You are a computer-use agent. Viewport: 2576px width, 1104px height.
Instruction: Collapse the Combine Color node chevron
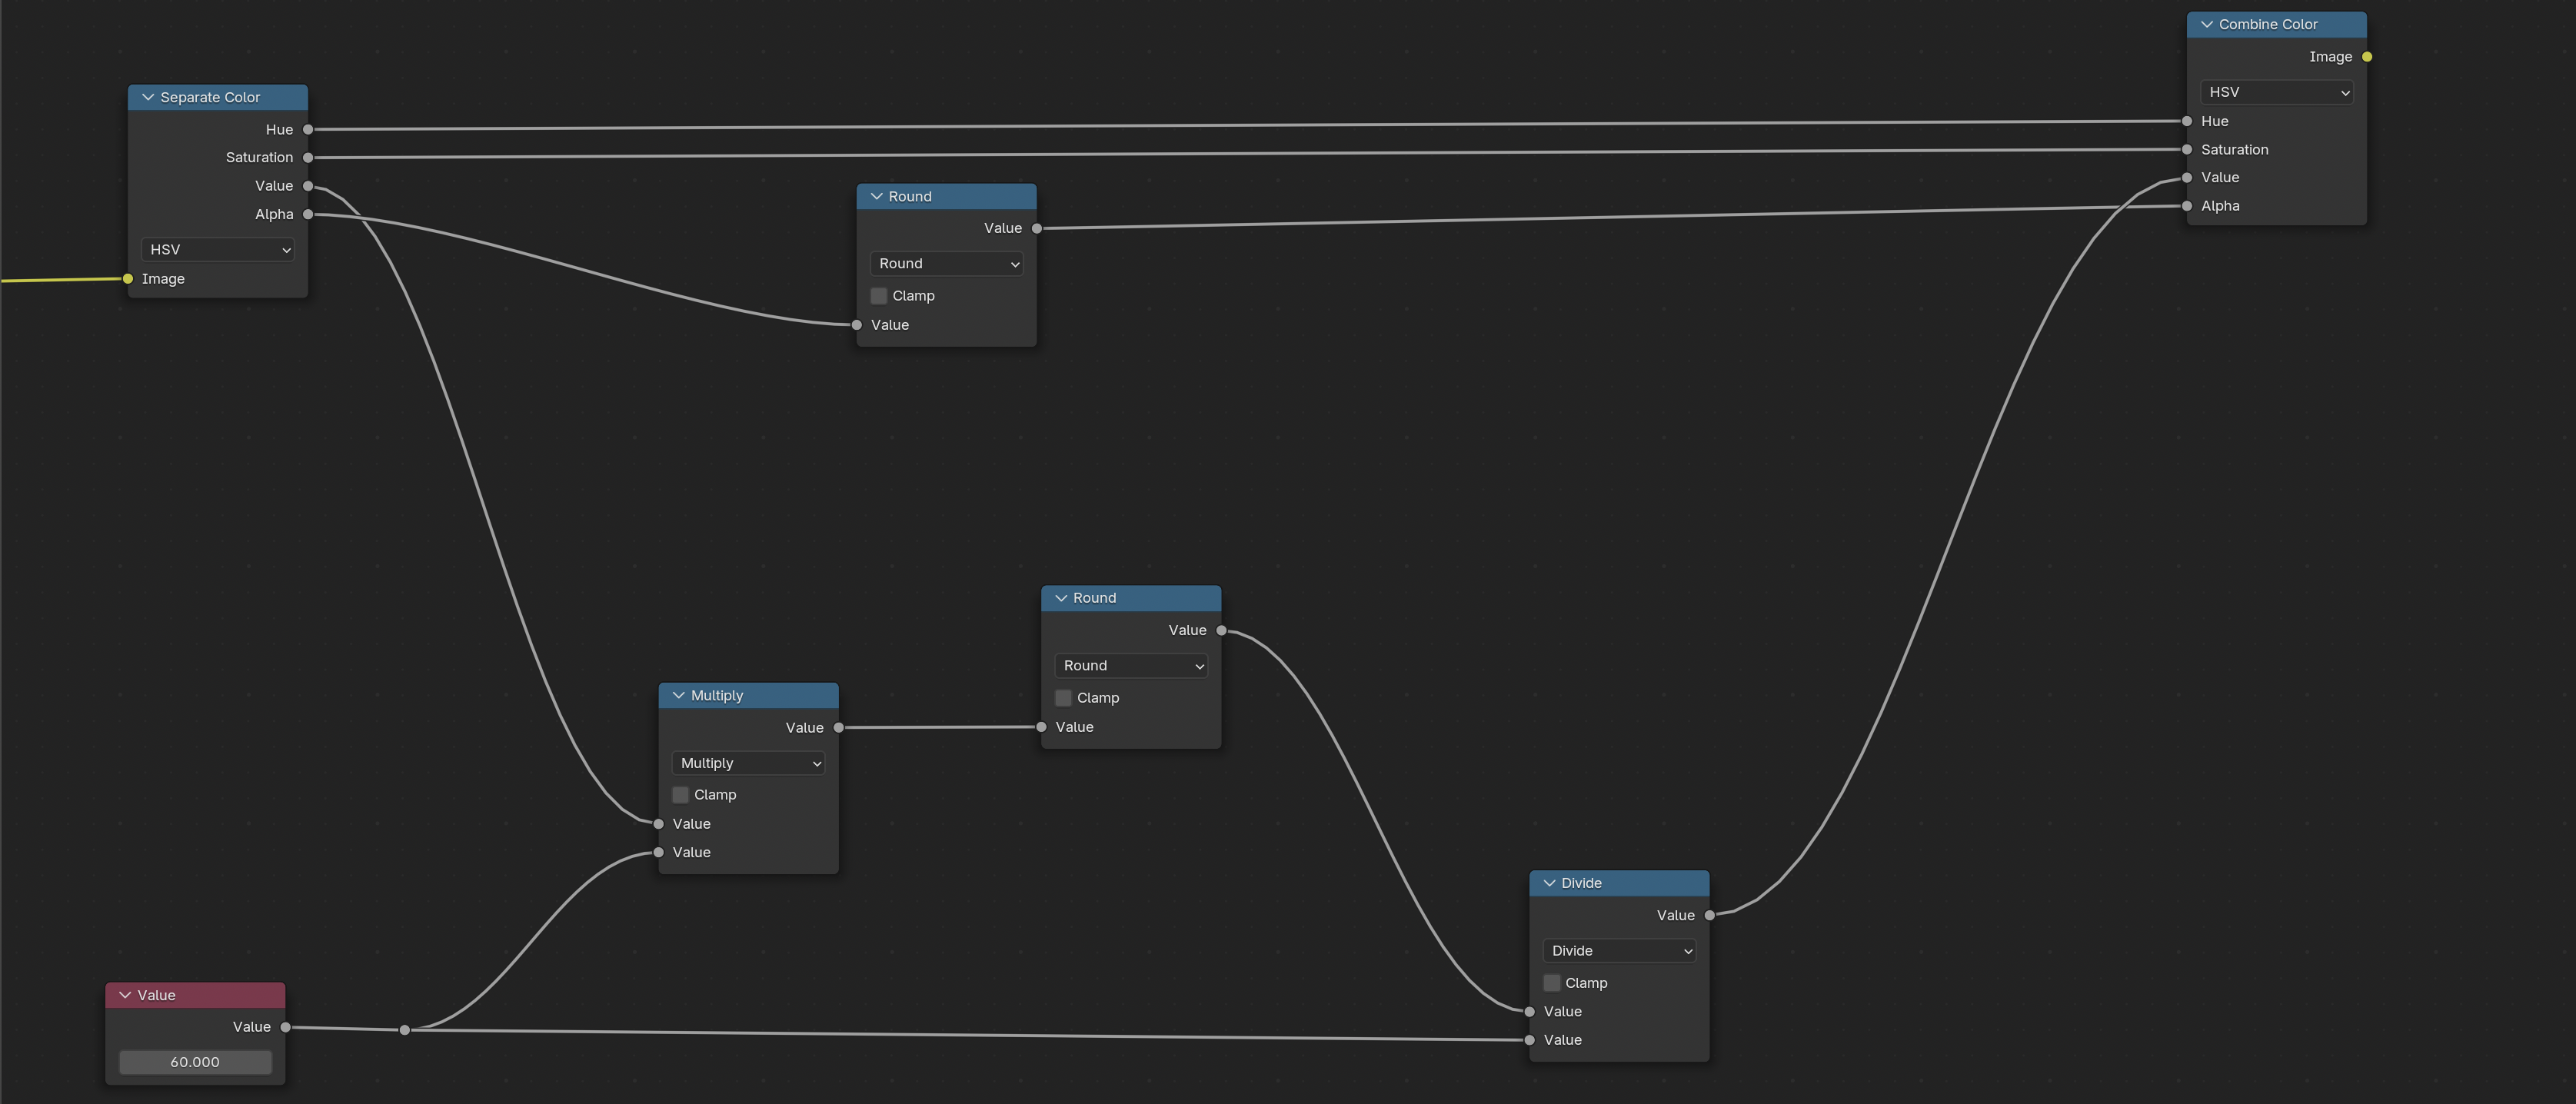[x=2206, y=24]
